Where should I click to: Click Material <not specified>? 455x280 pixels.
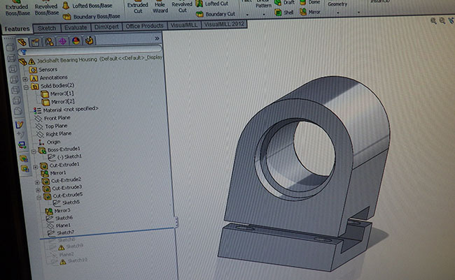(x=66, y=110)
